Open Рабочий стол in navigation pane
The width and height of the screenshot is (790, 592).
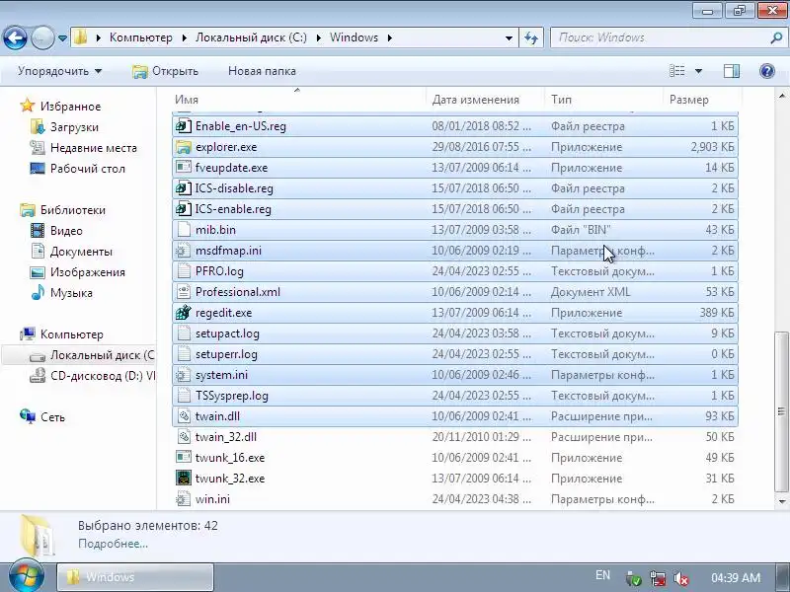pos(88,169)
